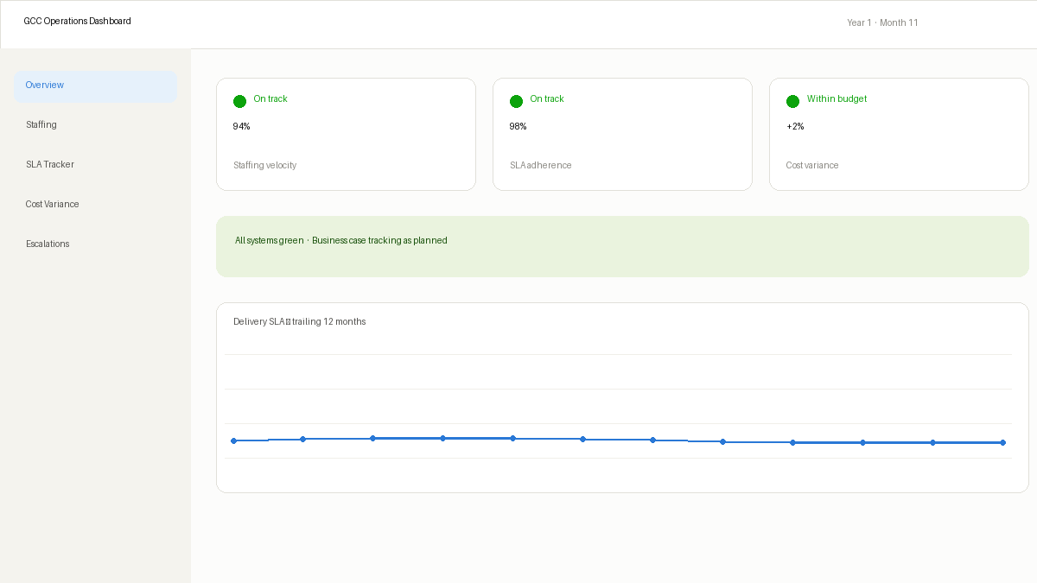1037x583 pixels.
Task: Click the green status dot on Cost variance card
Action: coord(793,101)
